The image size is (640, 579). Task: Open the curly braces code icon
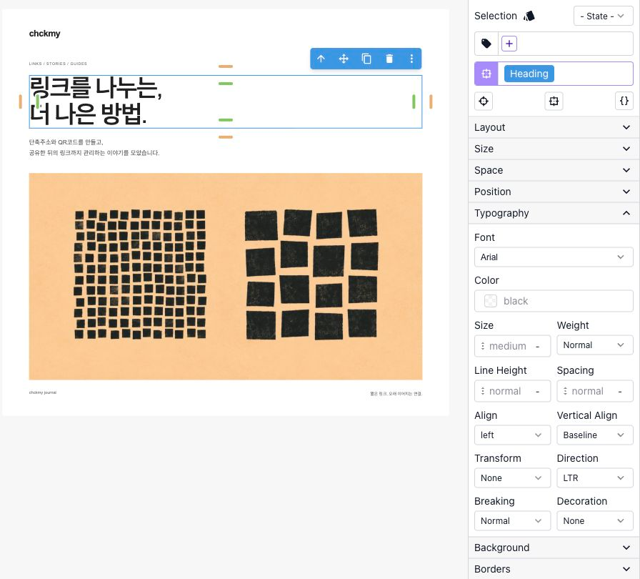click(624, 101)
